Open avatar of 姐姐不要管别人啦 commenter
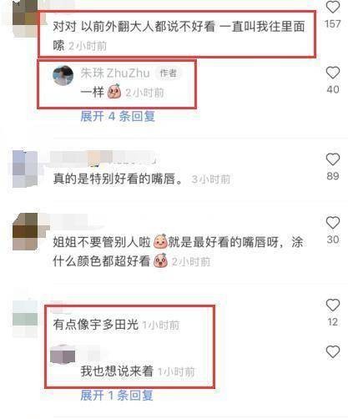 pos(25,231)
